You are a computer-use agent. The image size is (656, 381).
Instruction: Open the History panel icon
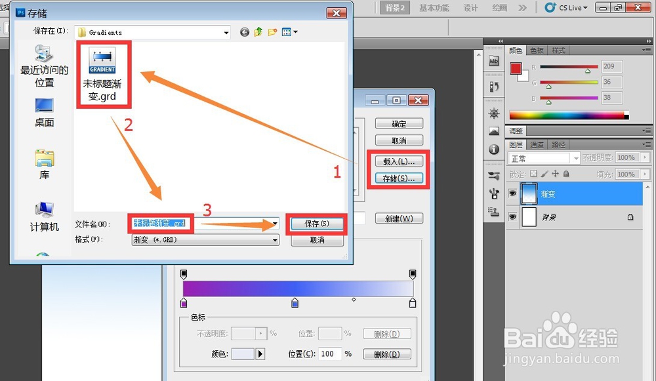(494, 87)
